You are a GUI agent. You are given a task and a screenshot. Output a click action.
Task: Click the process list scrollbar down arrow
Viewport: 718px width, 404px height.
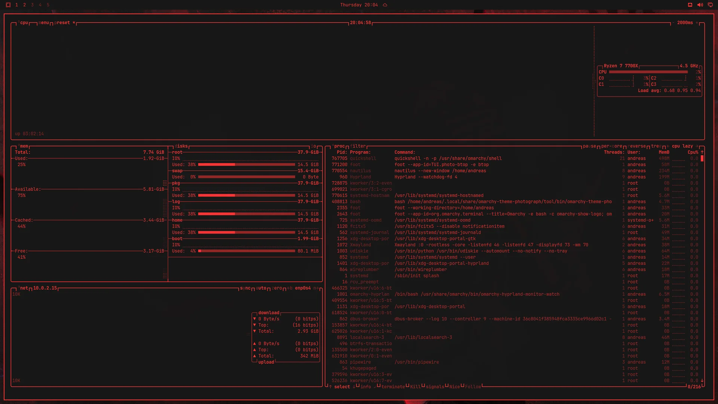click(x=702, y=381)
